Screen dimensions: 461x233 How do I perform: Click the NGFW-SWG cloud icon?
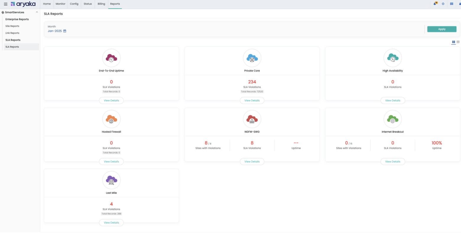pos(252,119)
